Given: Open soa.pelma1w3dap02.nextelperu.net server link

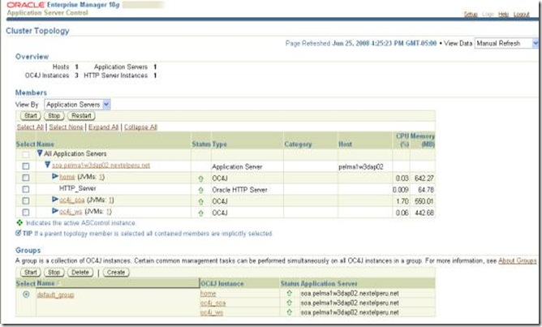Looking at the screenshot, I should point(101,166).
